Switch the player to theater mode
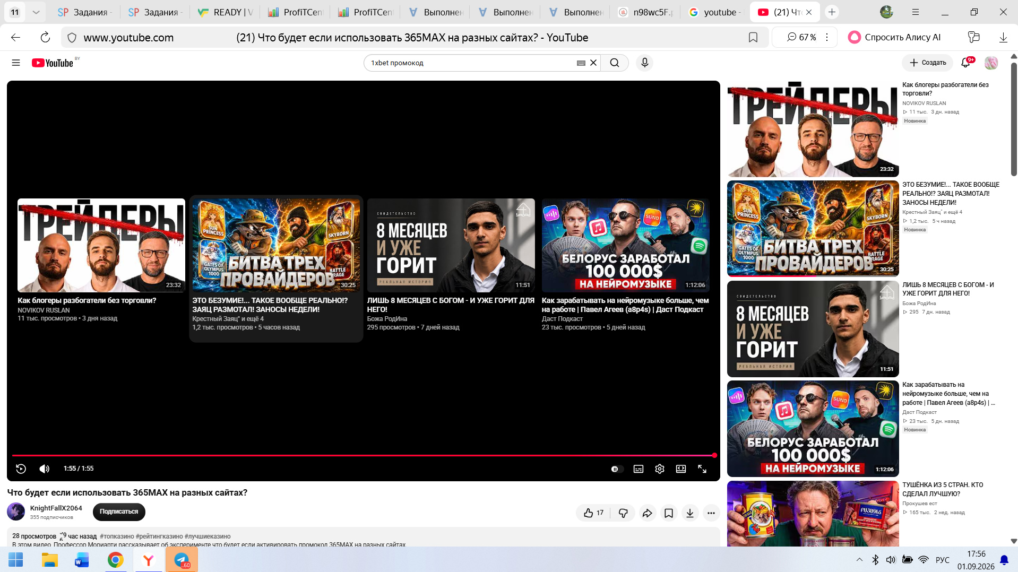This screenshot has width=1018, height=572. tap(681, 469)
